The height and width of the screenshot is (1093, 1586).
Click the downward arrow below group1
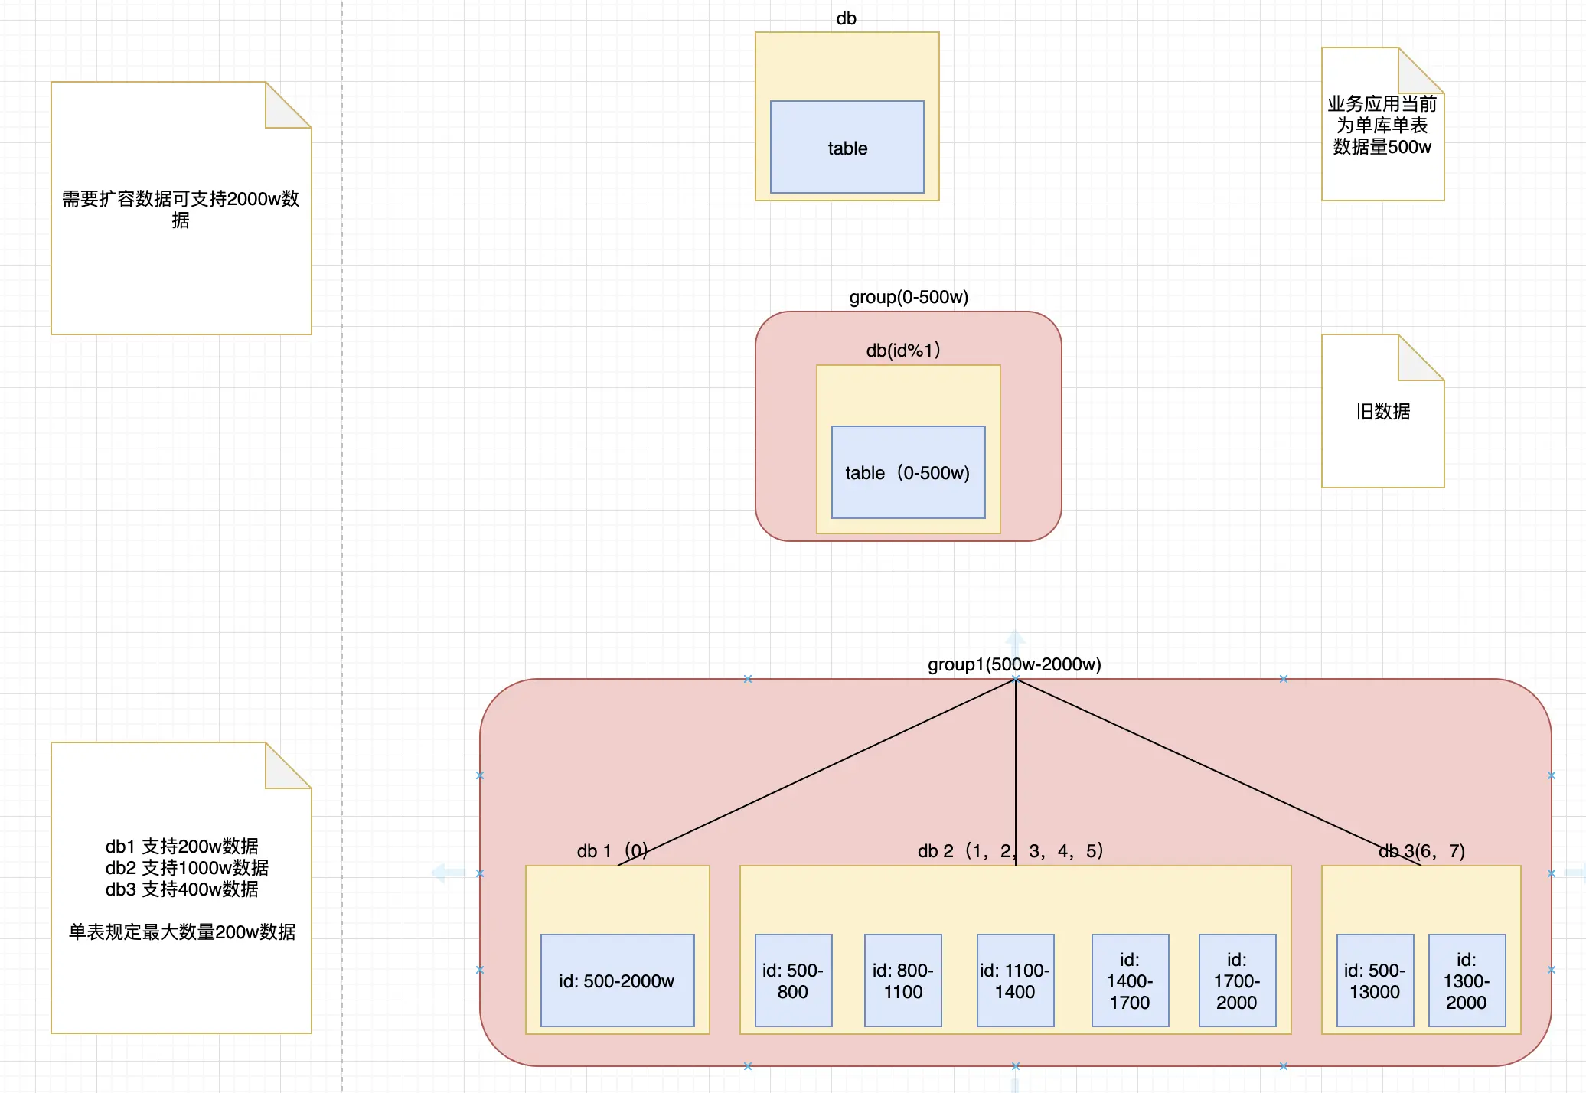tap(1015, 1085)
